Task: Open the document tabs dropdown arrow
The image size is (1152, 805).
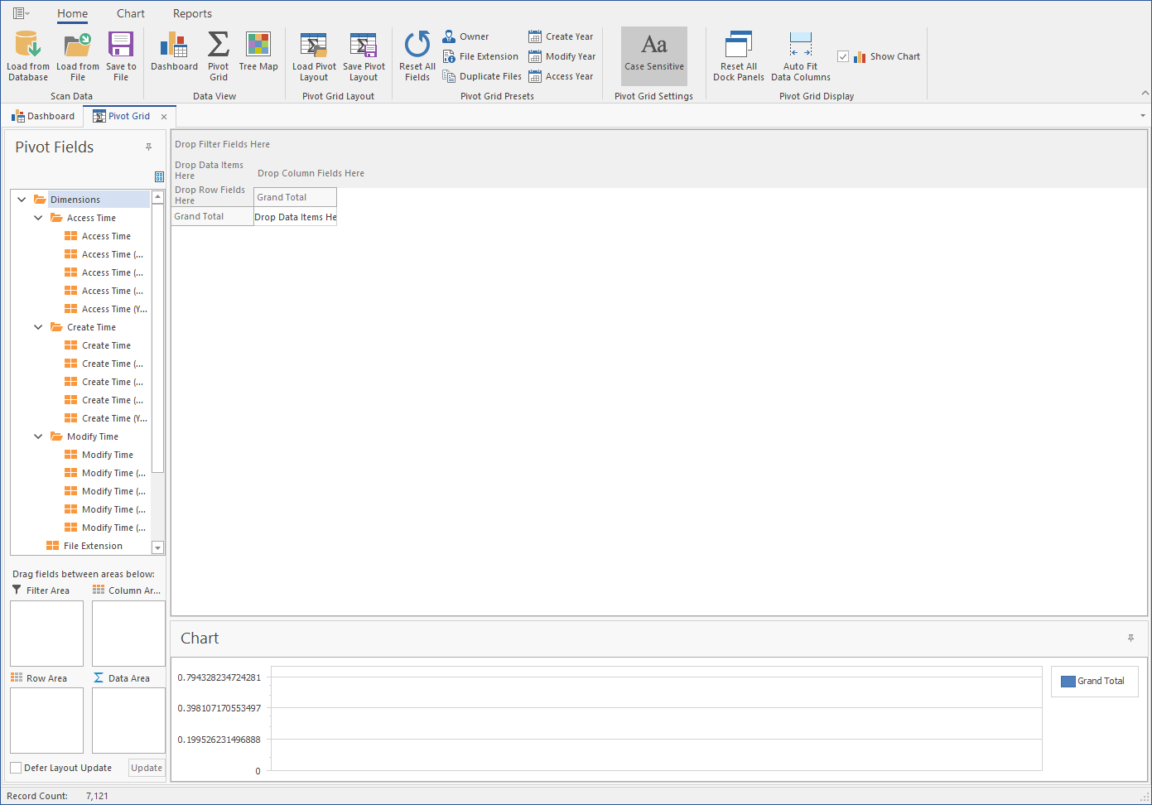Action: pyautogui.click(x=1143, y=116)
